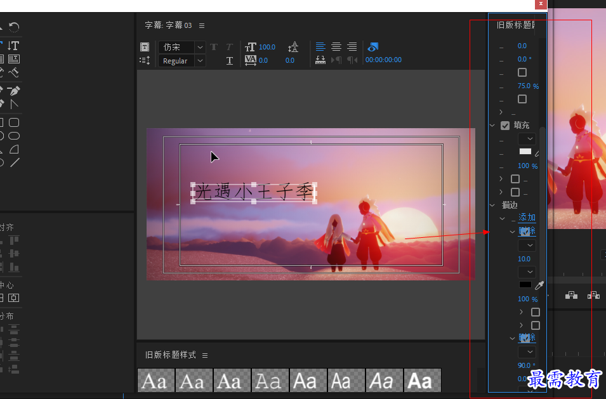Screen dimensions: 606x399
Task: Collapse the 描边 section chevron
Action: [x=492, y=206]
